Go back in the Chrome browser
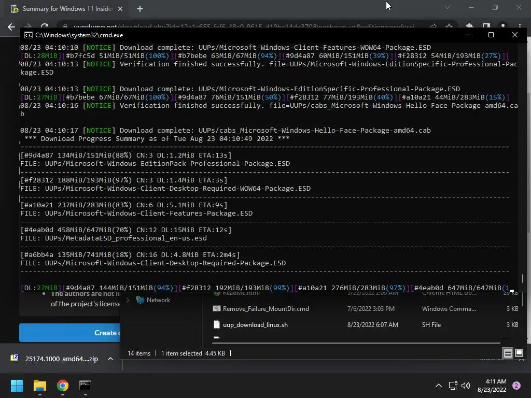The width and height of the screenshot is (531, 398). [11, 27]
